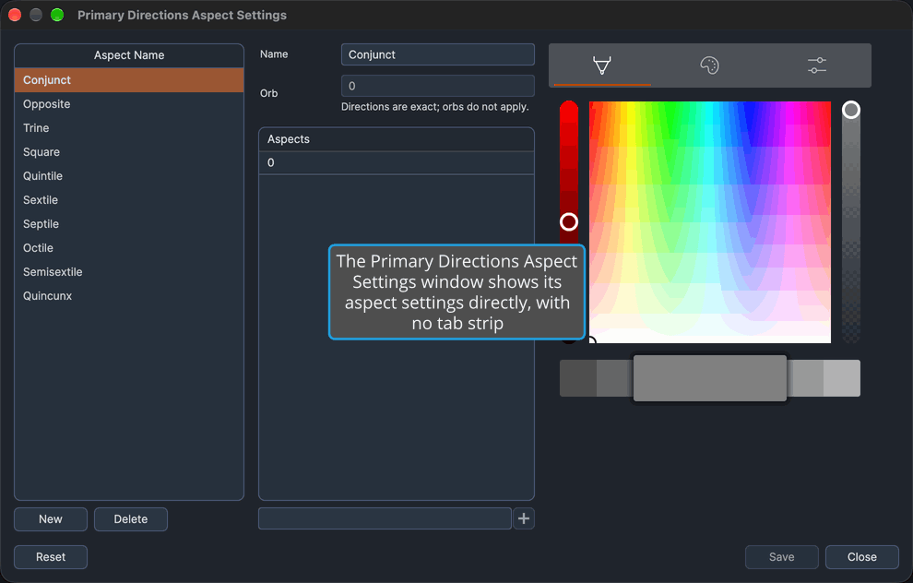Switch to the color spectrum picker tab
This screenshot has width=913, height=583.
tap(602, 65)
